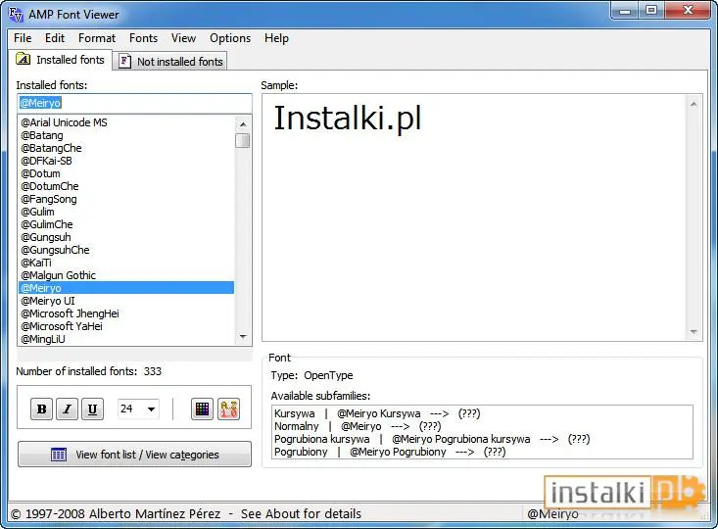Select @Gulim font in the list

(x=126, y=212)
